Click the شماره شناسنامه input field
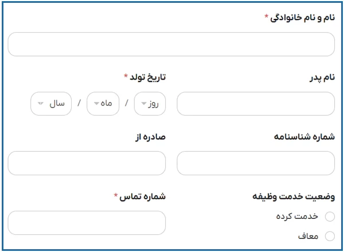This screenshot has height=252, width=344. click(255, 163)
